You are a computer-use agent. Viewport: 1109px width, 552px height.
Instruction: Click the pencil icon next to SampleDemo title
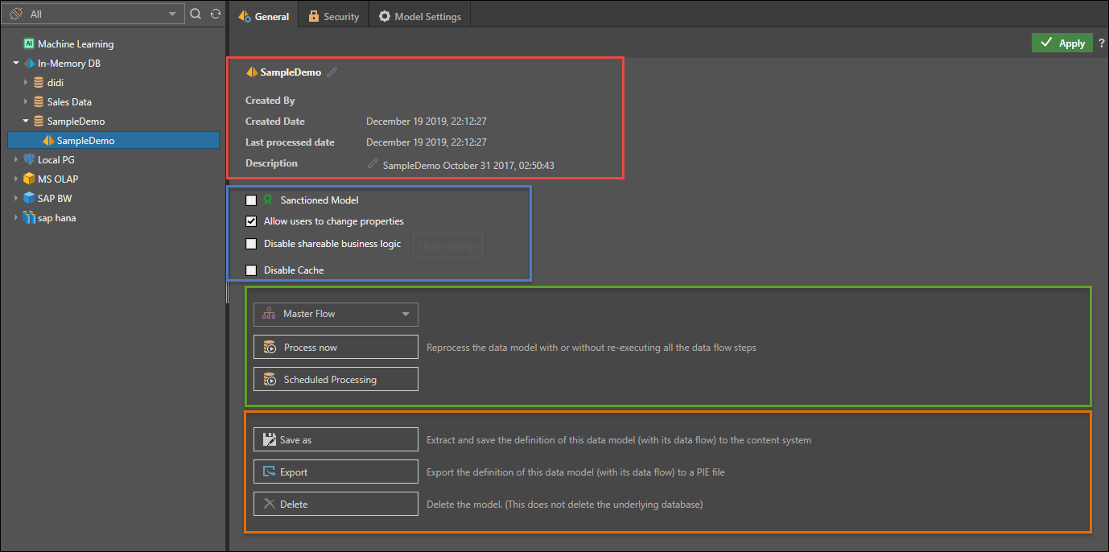click(x=332, y=72)
